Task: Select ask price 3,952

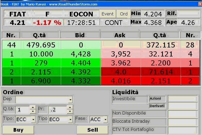Action: [121, 54]
